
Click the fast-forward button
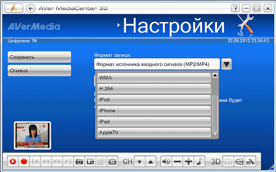pyautogui.click(x=57, y=161)
